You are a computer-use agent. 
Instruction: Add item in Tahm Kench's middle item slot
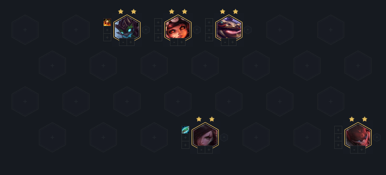coord(209,30)
